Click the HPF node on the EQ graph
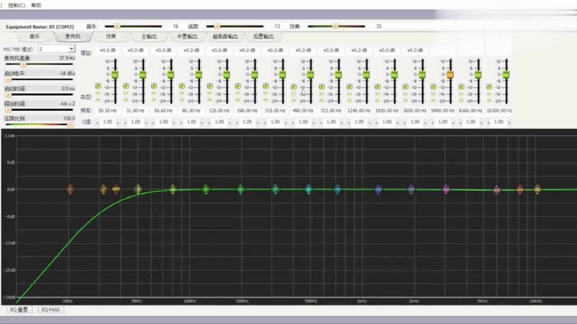Viewport: 577px width, 324px height. coord(116,189)
